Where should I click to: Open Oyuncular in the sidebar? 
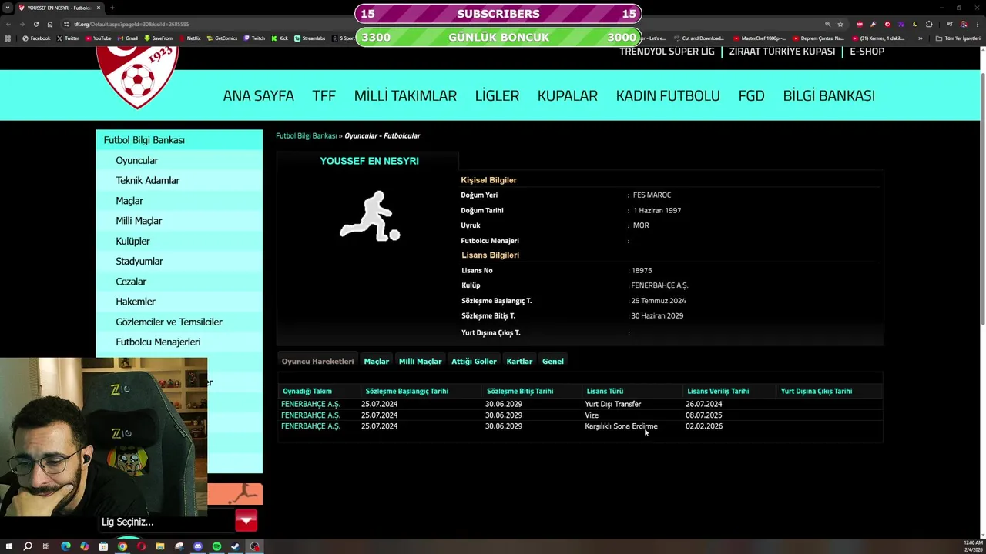point(136,160)
